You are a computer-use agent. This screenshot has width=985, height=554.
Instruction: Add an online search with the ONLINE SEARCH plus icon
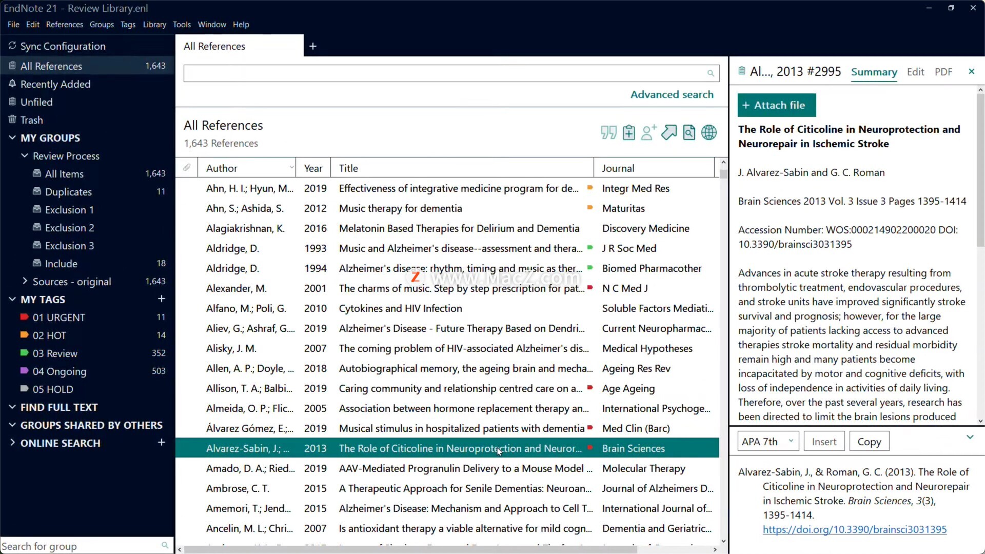[x=162, y=443]
